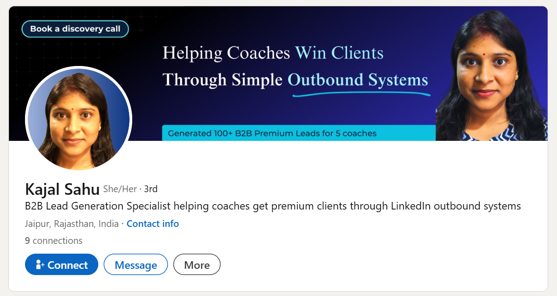The image size is (557, 296).
Task: Click the Jaipur, Rajasthan, India location text
Action: [72, 224]
